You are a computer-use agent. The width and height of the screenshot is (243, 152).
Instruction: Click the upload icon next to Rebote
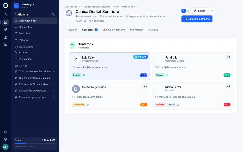pyautogui.click(x=178, y=105)
